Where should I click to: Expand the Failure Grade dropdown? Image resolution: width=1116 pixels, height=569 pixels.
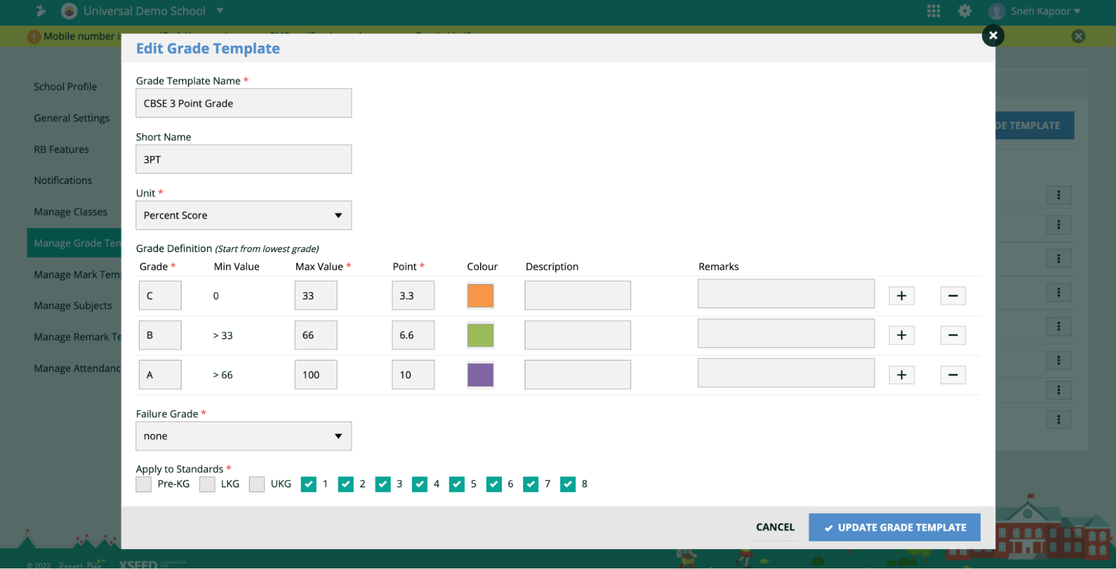pos(243,436)
